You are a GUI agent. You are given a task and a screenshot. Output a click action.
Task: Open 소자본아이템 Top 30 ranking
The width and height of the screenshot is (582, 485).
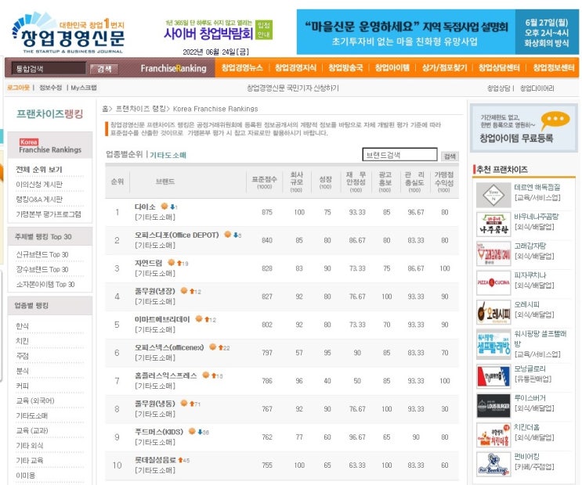click(x=45, y=285)
